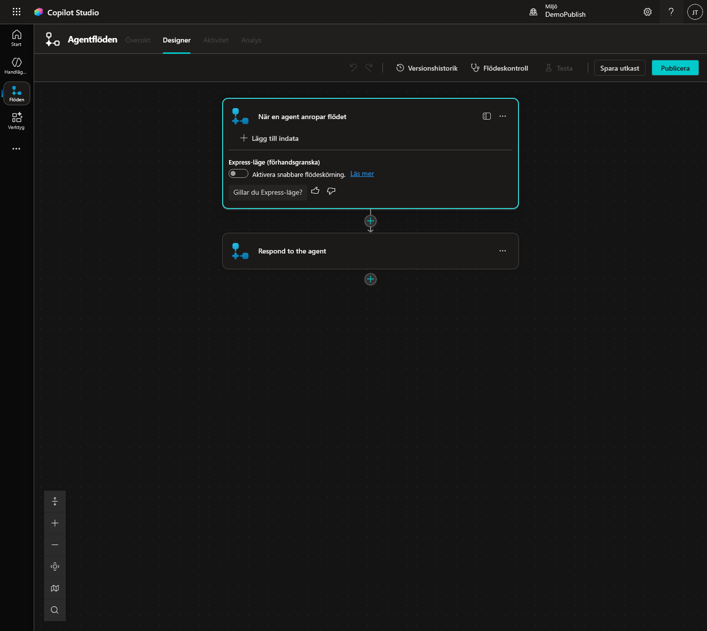Zoom in the canvas with plus
This screenshot has height=631, width=707.
coord(55,523)
